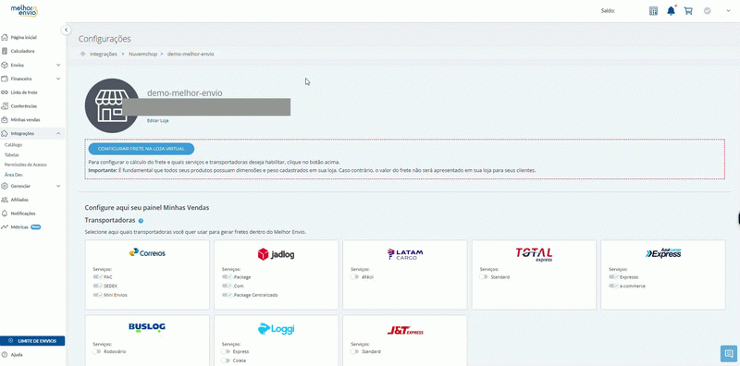Screen dimensions: 740x366
Task: Open the notifications bell in top bar
Action: [x=671, y=11]
